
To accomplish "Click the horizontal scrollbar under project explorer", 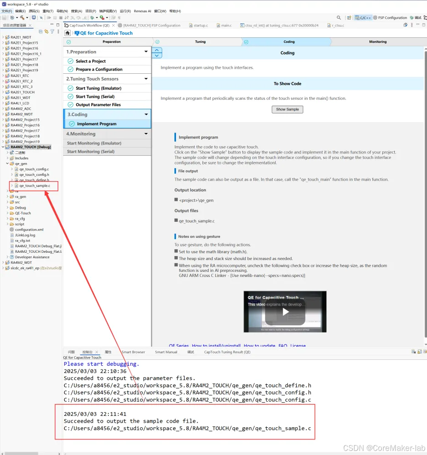I will pos(21,453).
